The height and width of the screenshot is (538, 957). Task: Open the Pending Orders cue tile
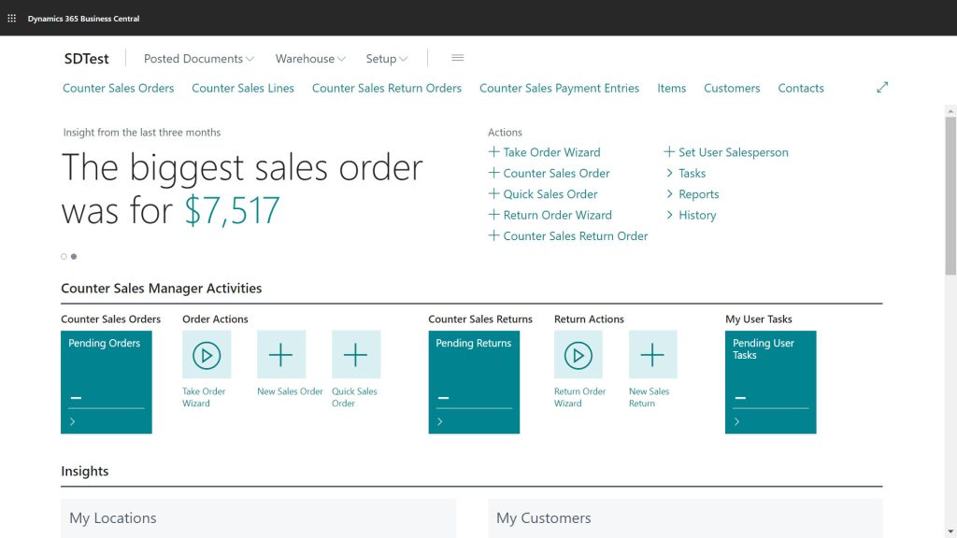(106, 381)
